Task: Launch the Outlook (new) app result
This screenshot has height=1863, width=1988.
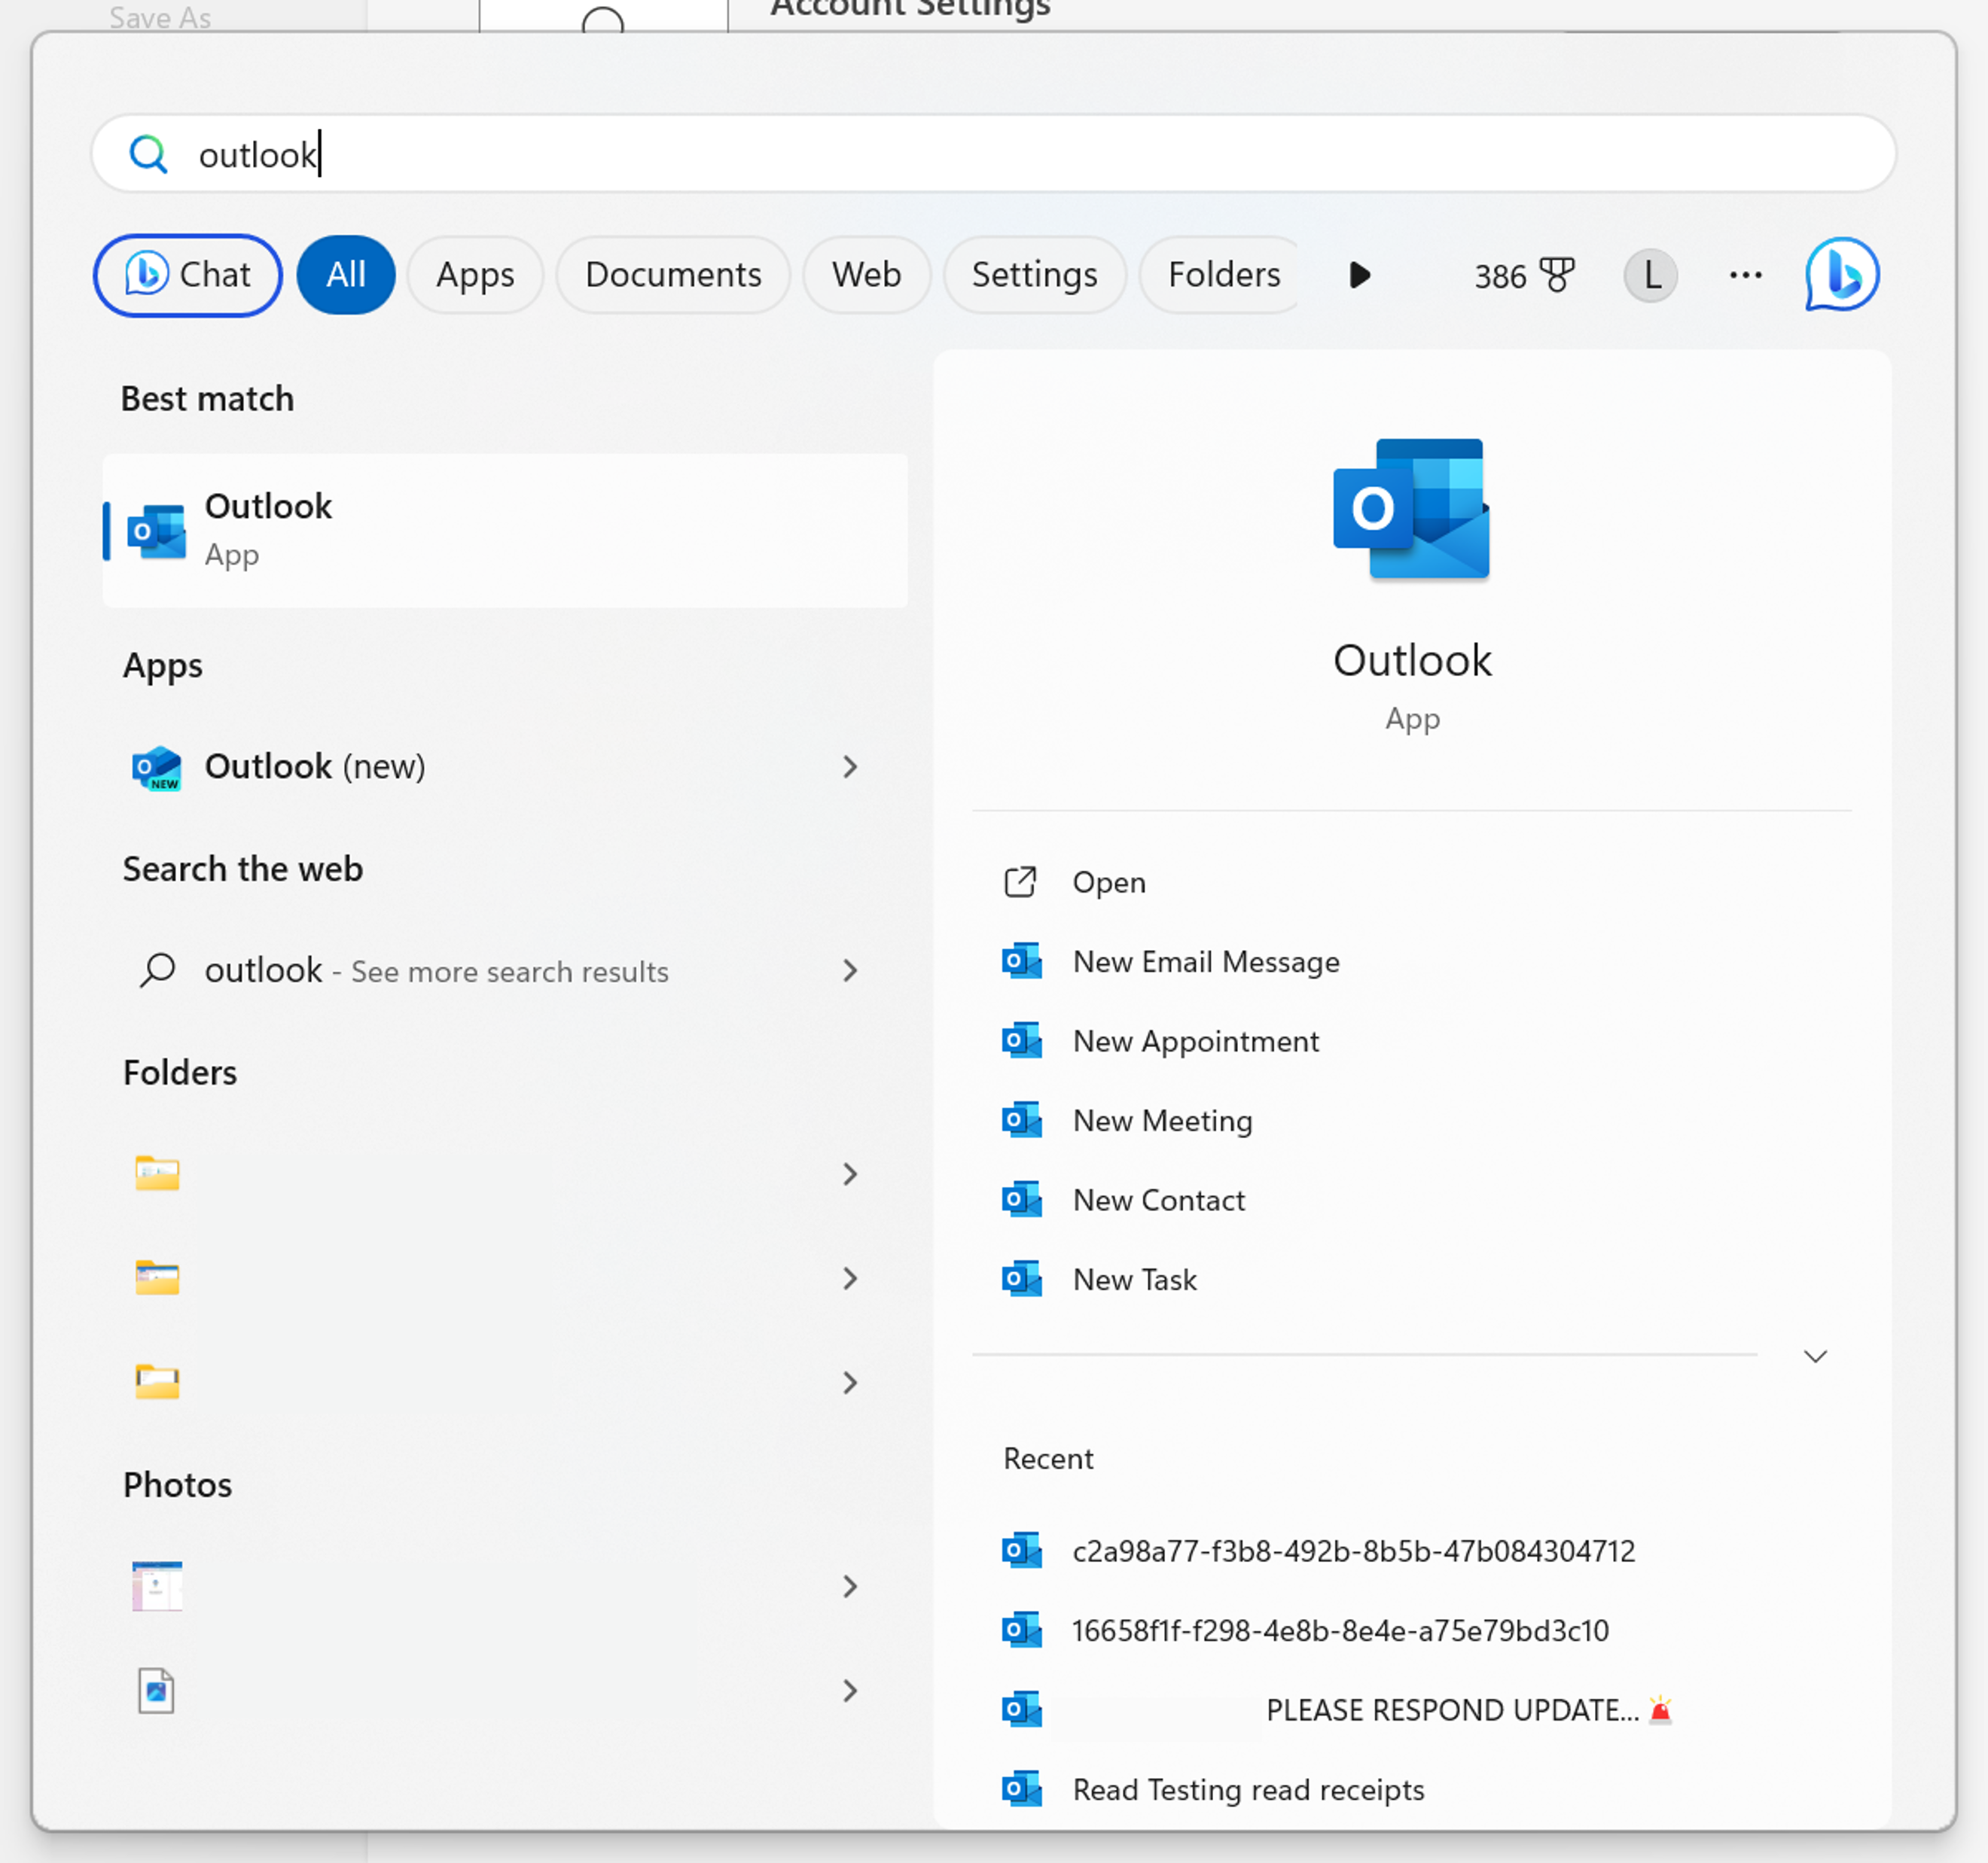Action: coord(470,766)
